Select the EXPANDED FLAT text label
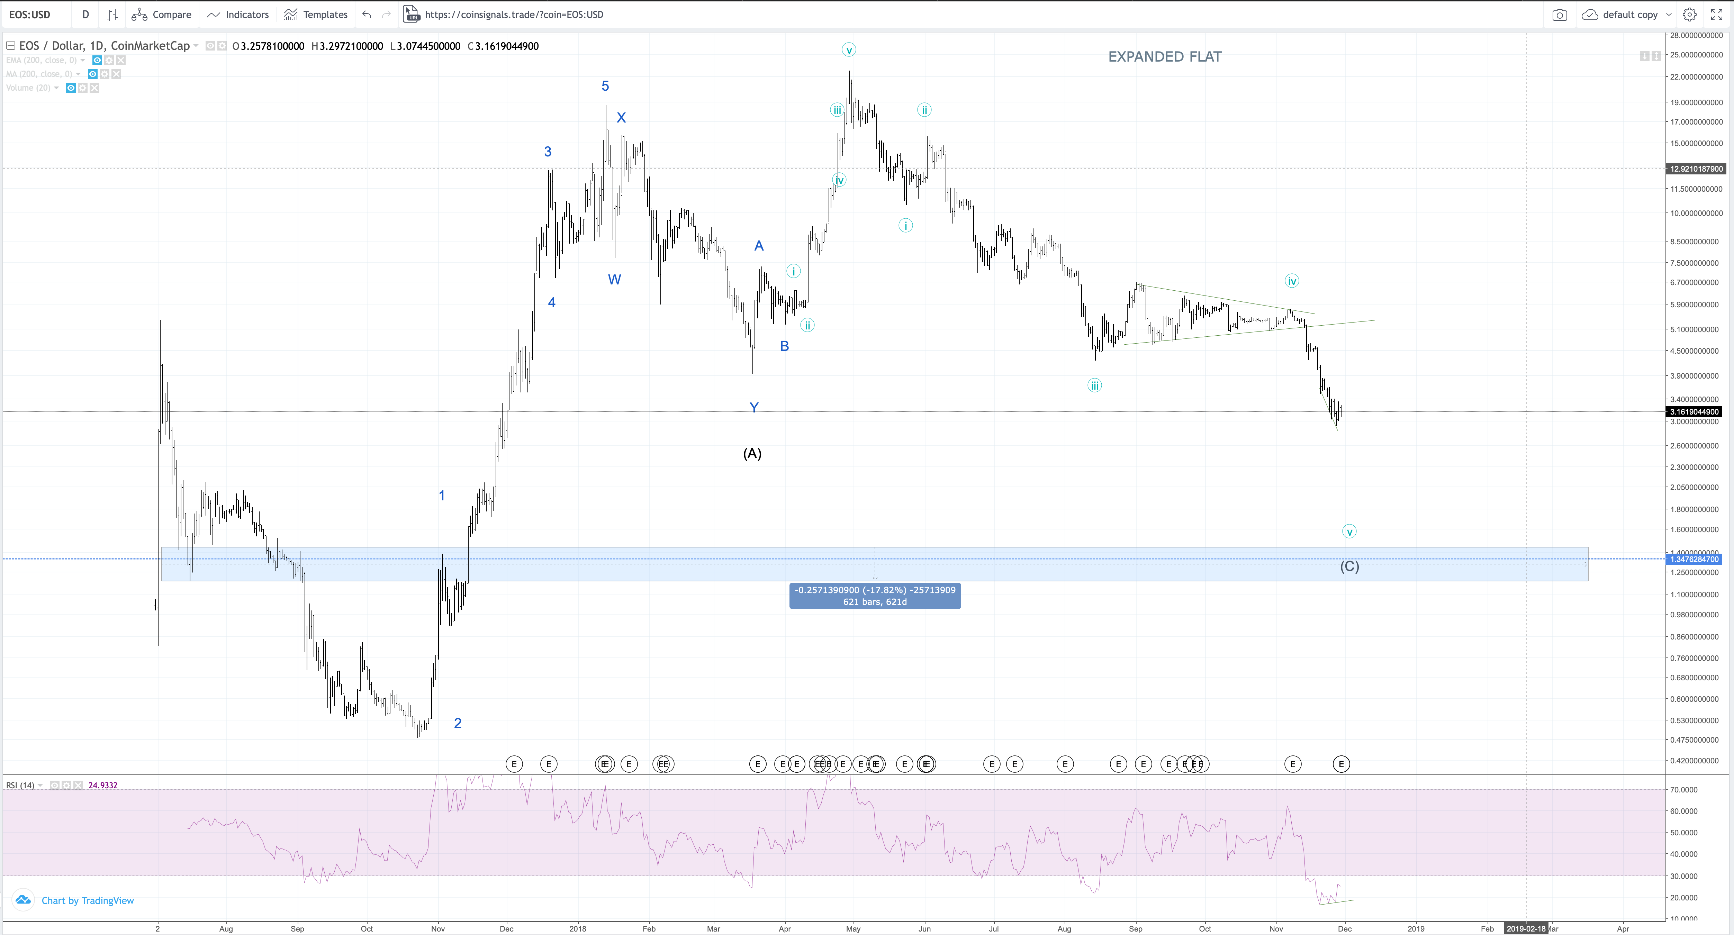 (1165, 56)
